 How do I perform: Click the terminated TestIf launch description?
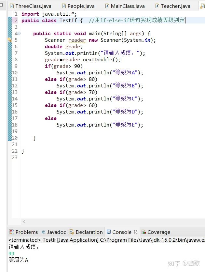click(x=106, y=240)
